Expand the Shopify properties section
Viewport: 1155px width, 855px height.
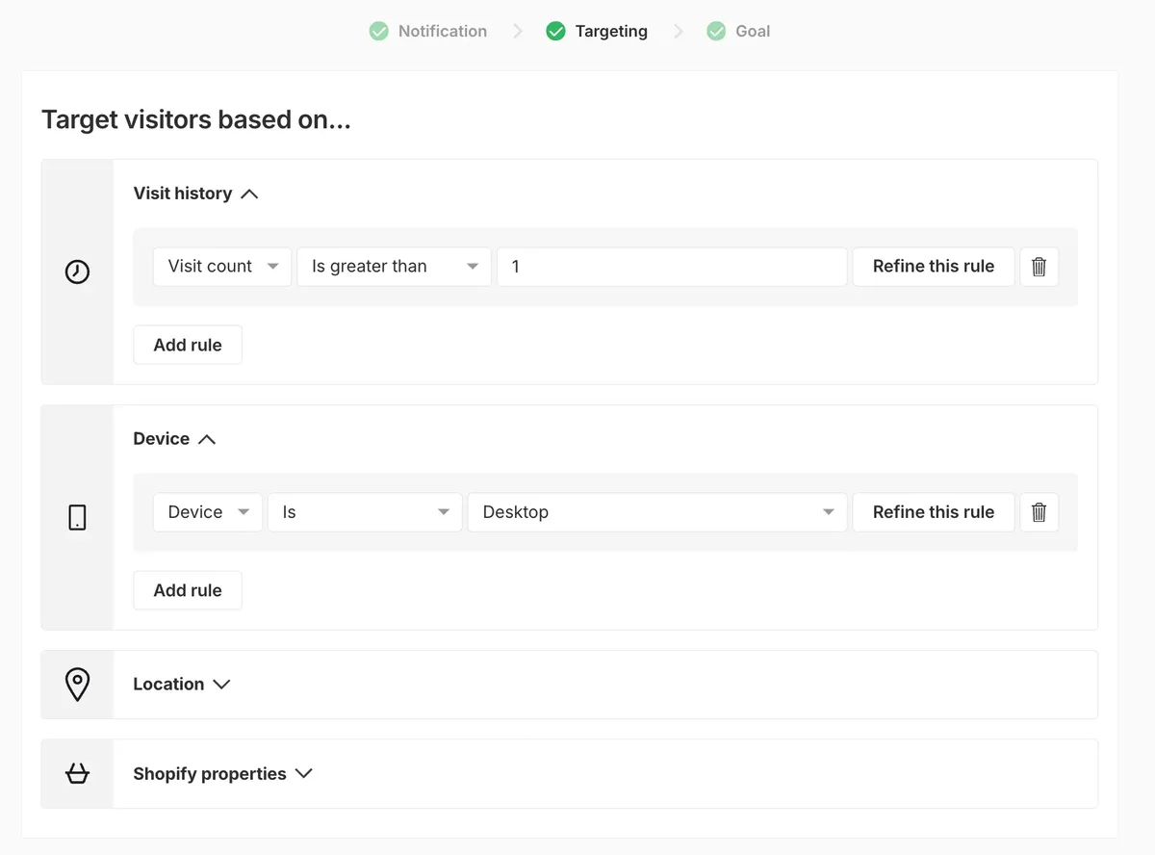click(304, 773)
